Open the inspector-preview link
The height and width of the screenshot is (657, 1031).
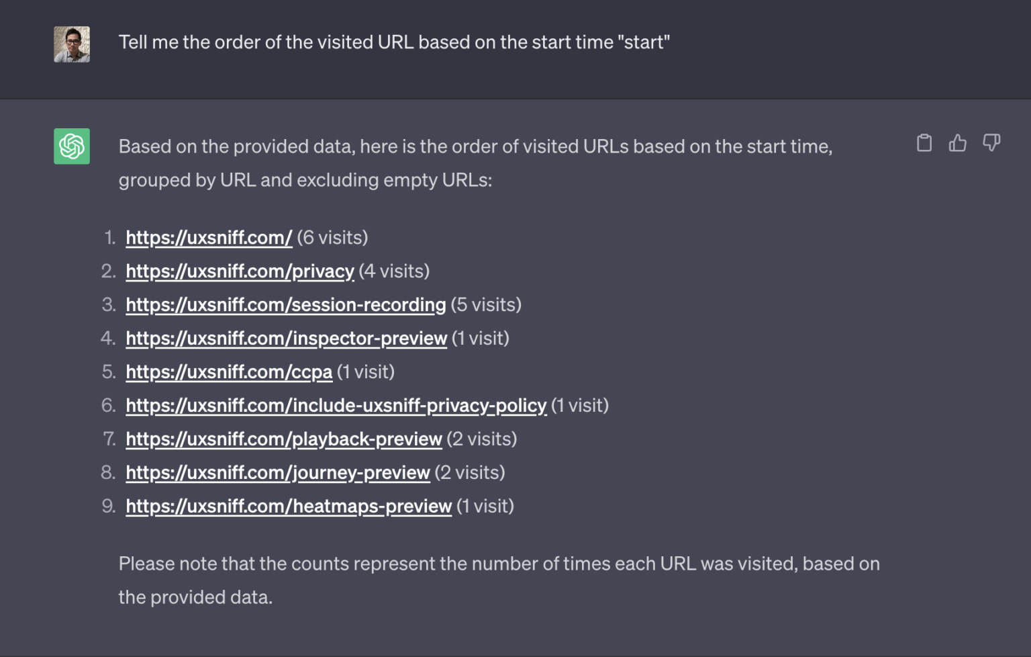coord(287,338)
